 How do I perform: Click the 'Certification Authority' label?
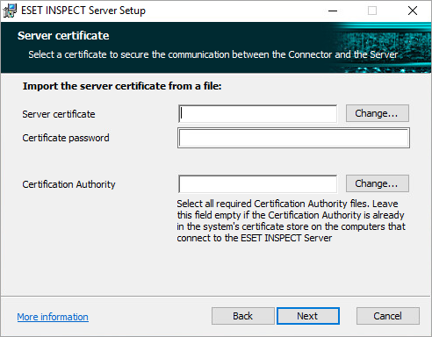pos(68,184)
